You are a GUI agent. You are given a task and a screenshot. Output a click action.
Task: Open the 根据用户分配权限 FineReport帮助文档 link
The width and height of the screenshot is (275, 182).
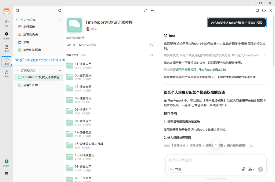199,70
